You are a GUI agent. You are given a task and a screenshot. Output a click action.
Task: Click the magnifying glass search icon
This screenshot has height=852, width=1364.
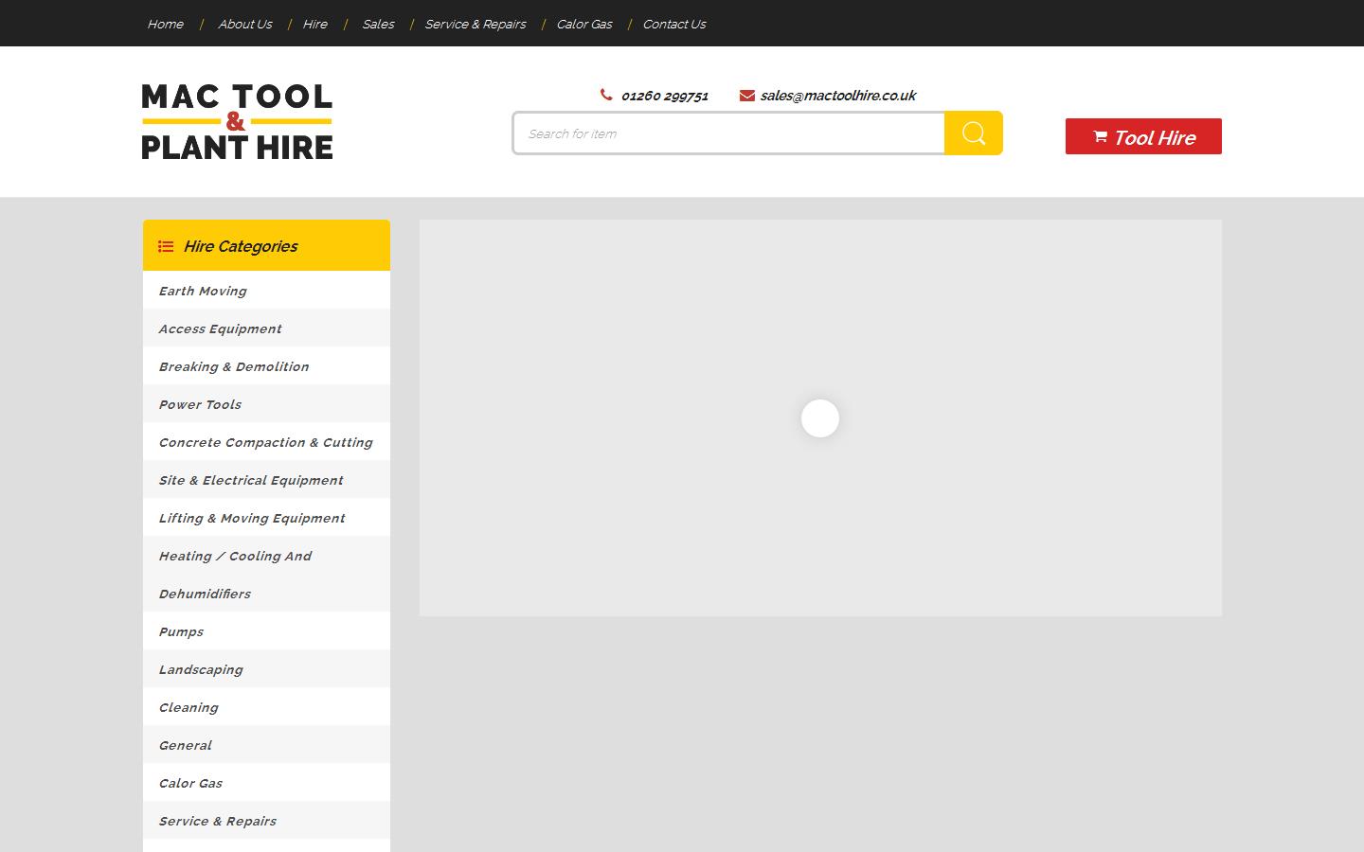(973, 133)
